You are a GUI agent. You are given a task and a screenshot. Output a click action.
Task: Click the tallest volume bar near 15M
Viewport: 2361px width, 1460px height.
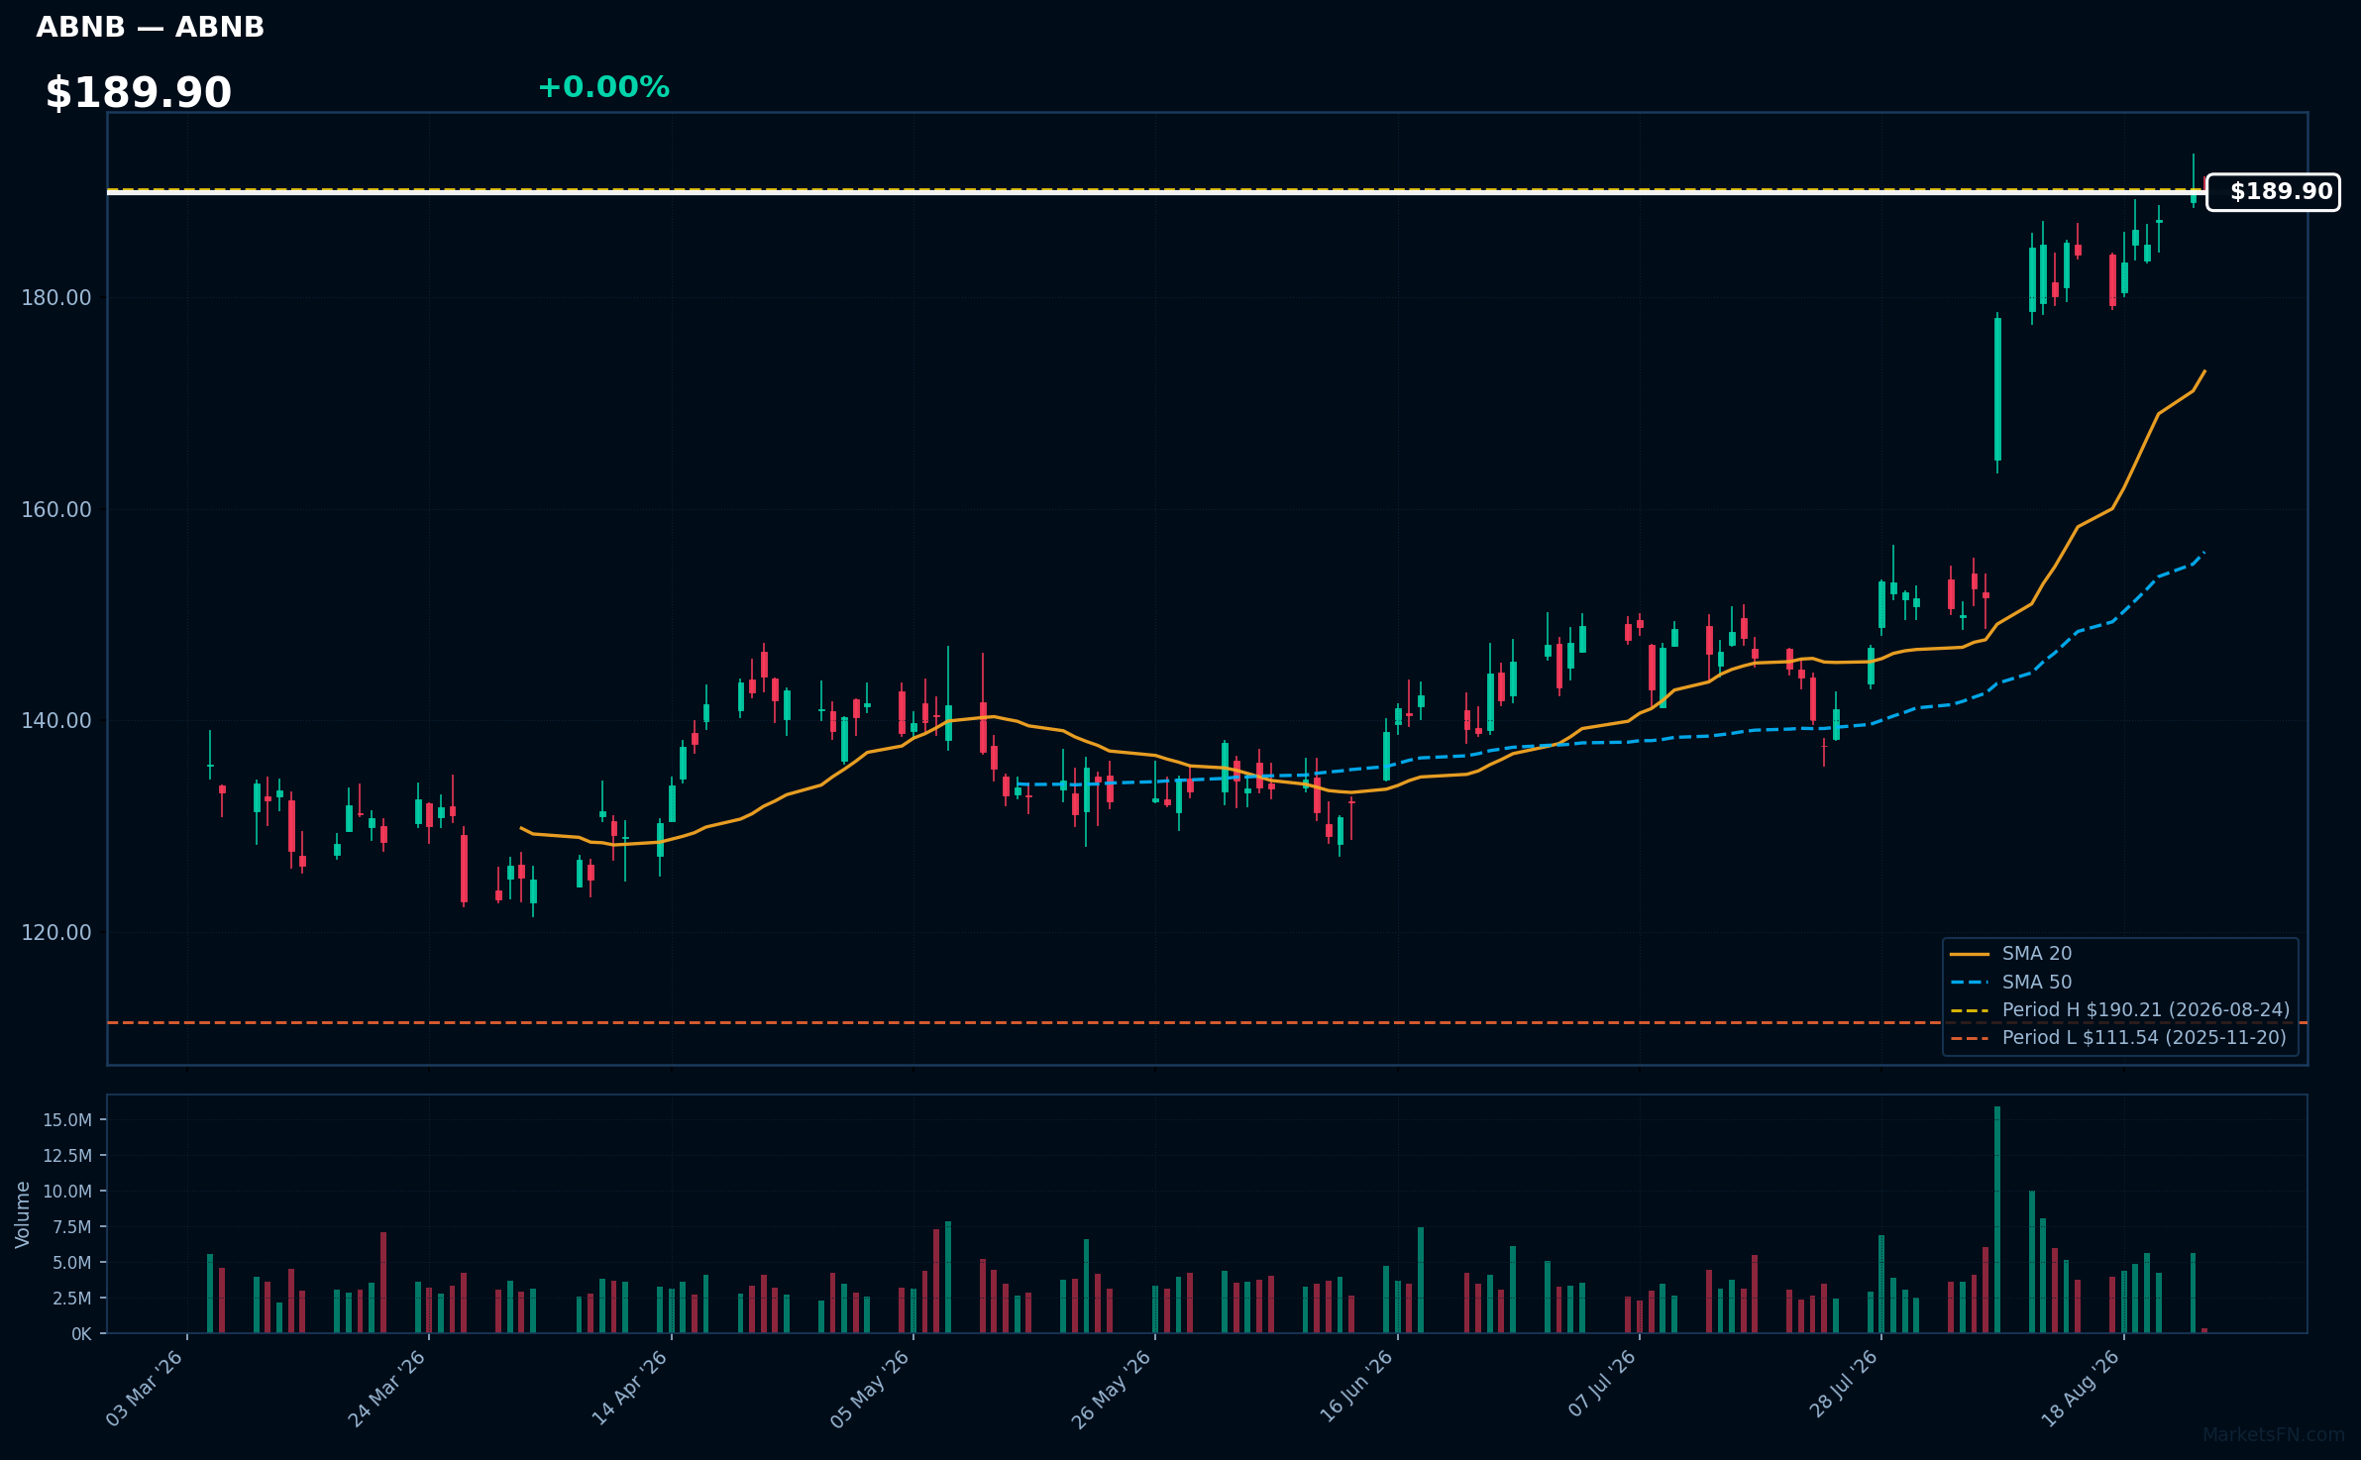click(x=1997, y=1220)
